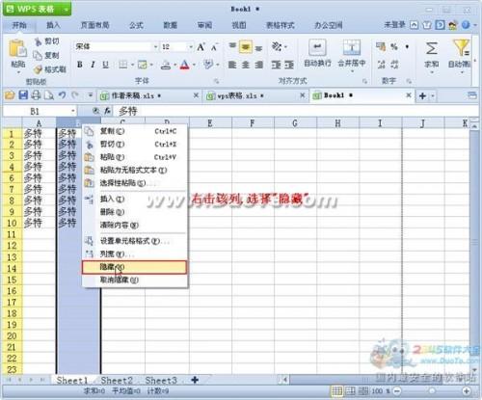Screen dimensions: 482x400
Task: Choose Hide (隐藏) from the context menu
Action: [134, 267]
